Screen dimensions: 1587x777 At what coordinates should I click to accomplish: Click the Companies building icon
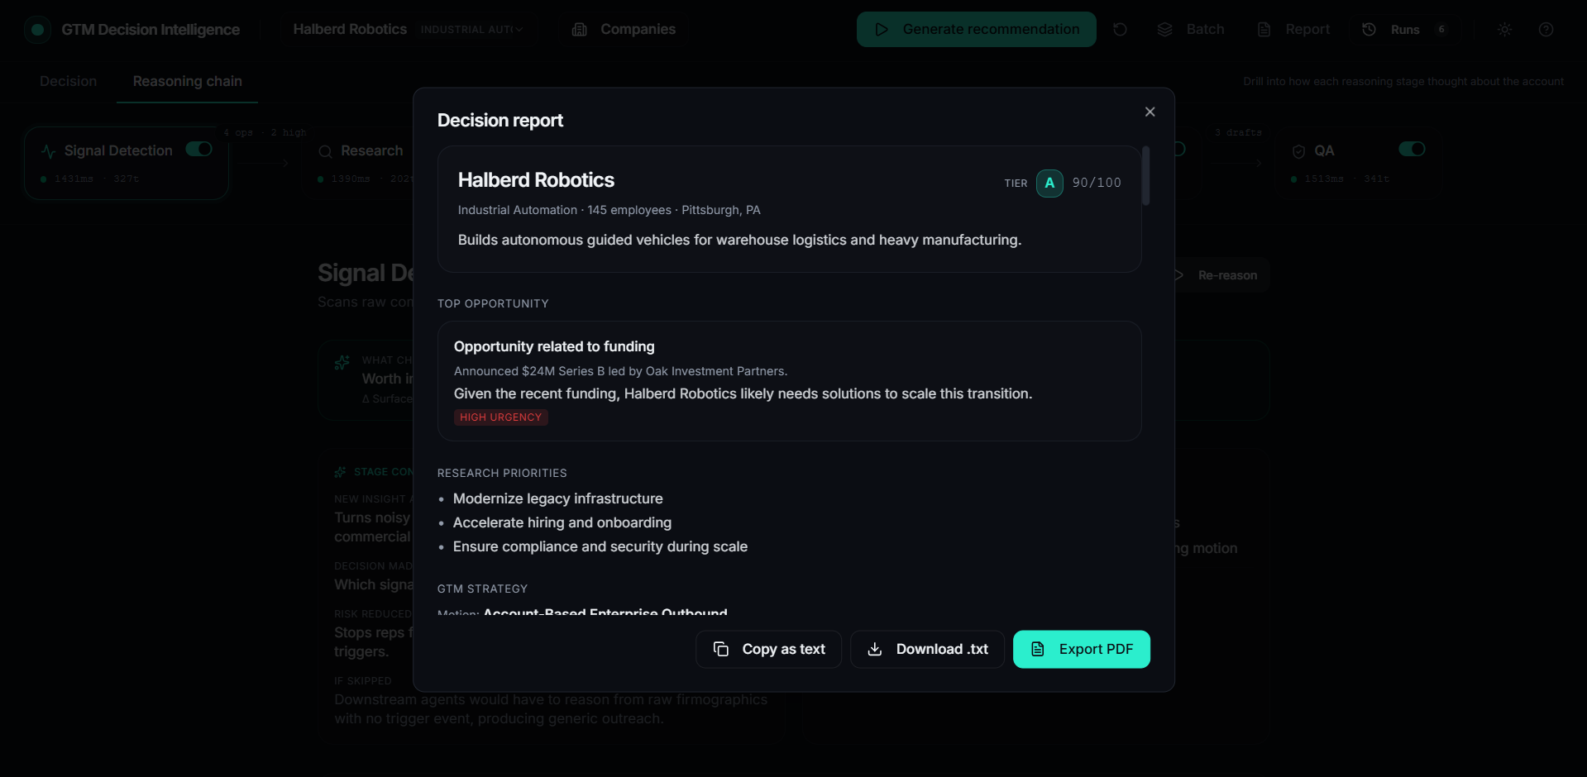[x=580, y=30]
